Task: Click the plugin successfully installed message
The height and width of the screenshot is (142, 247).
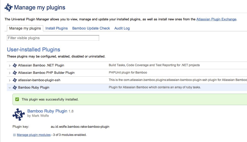Action: point(50,99)
